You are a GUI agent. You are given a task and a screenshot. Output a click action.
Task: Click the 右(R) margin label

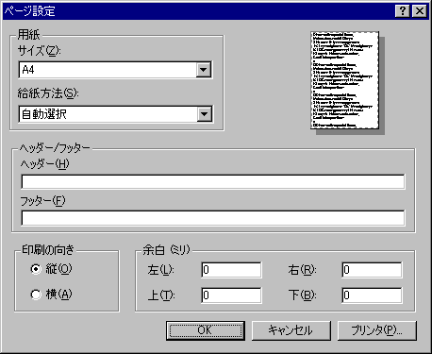tap(302, 270)
